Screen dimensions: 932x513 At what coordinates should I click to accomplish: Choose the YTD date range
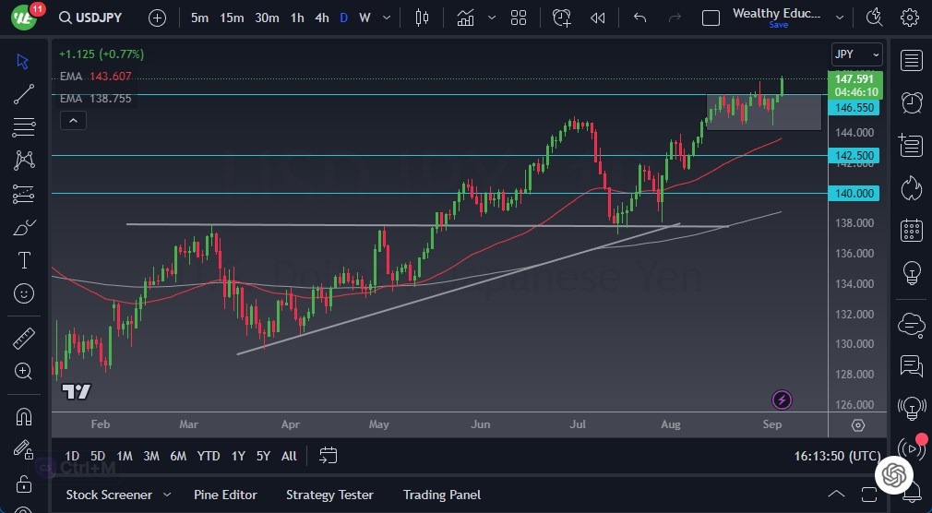[x=209, y=456]
